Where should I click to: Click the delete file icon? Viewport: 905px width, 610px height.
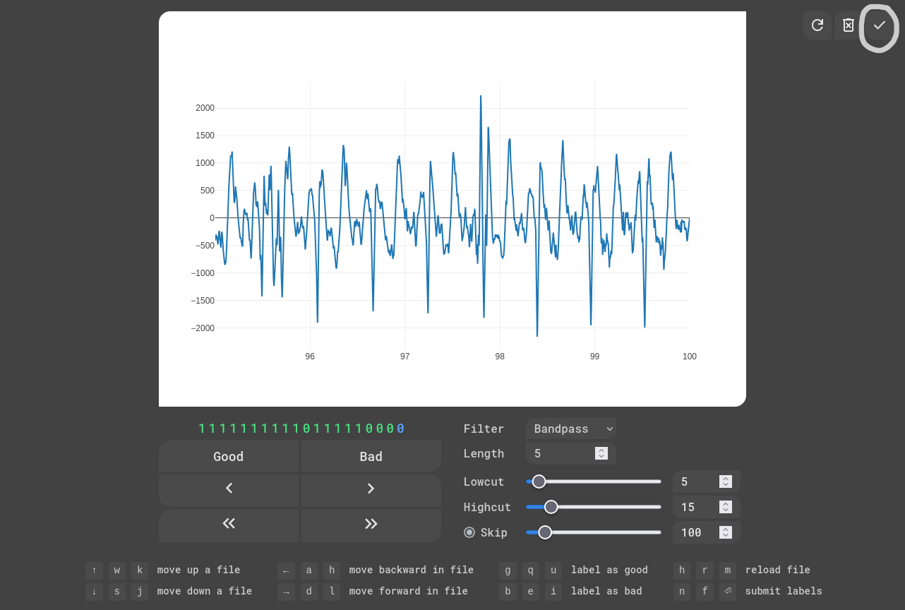coord(849,25)
